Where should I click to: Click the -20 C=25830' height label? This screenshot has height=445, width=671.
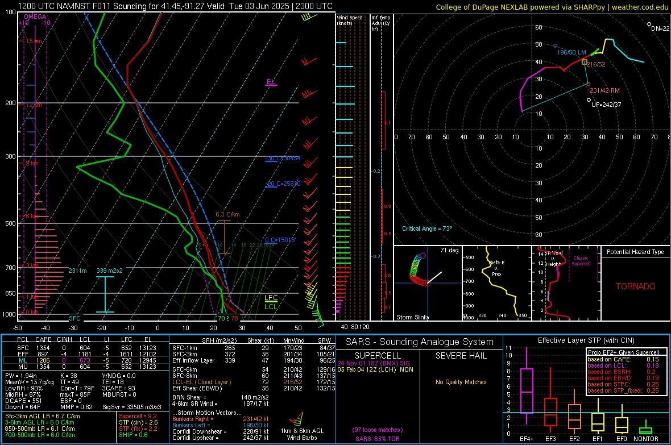tap(283, 184)
